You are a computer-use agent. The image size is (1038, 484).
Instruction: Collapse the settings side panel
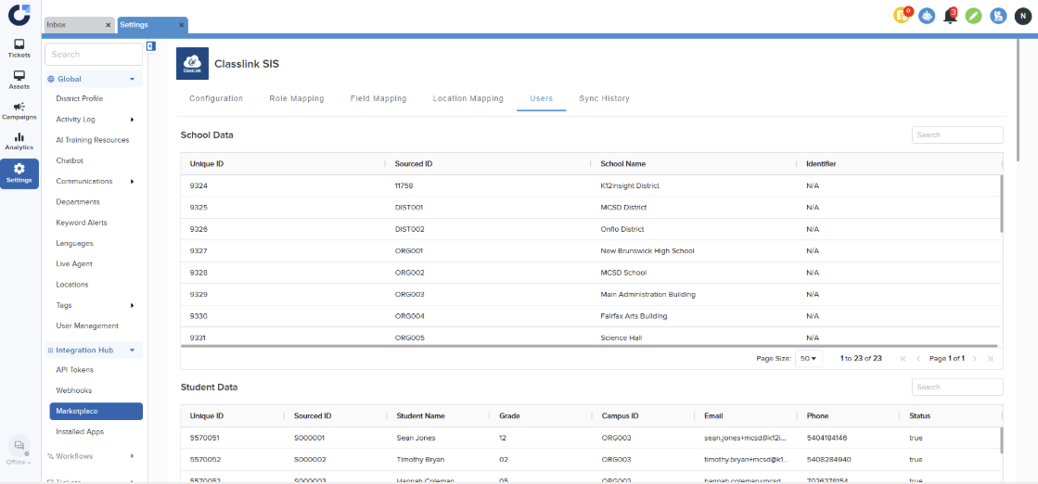pyautogui.click(x=150, y=46)
